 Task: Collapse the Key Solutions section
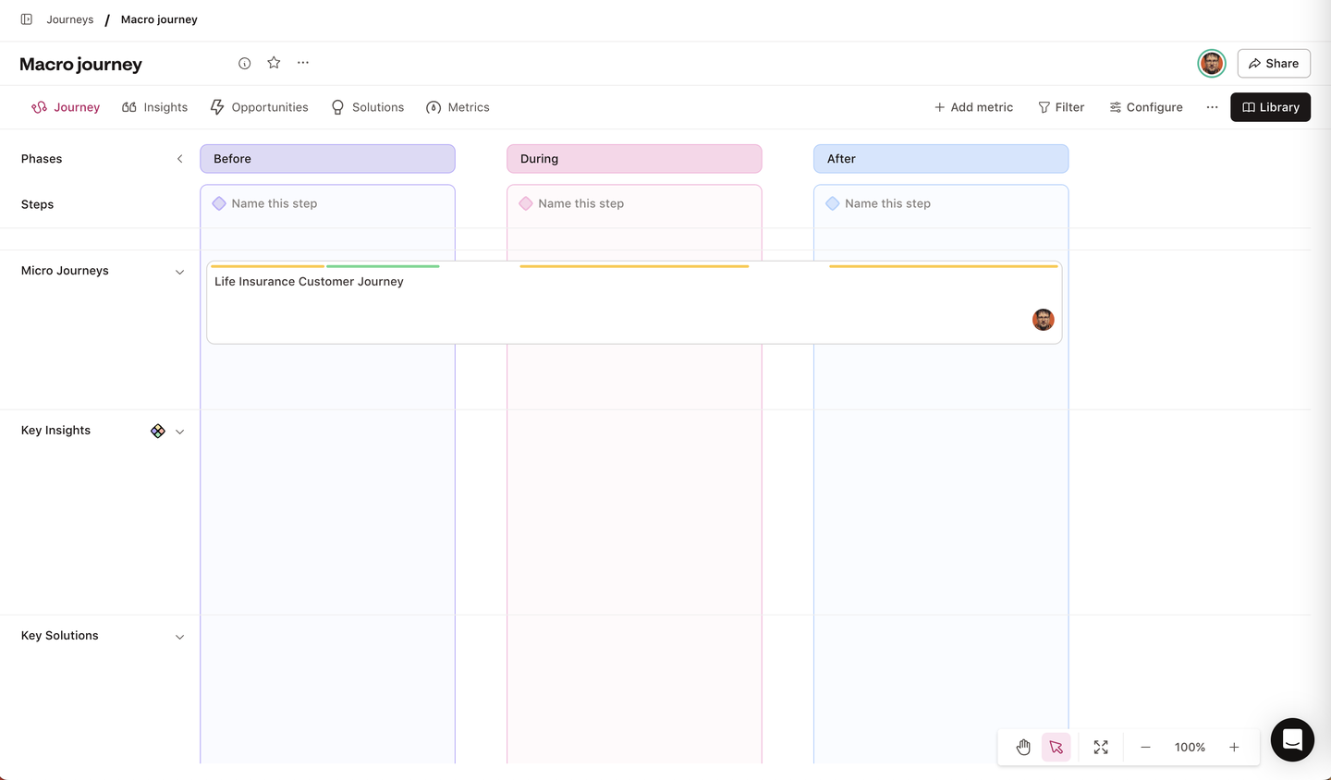pos(180,637)
